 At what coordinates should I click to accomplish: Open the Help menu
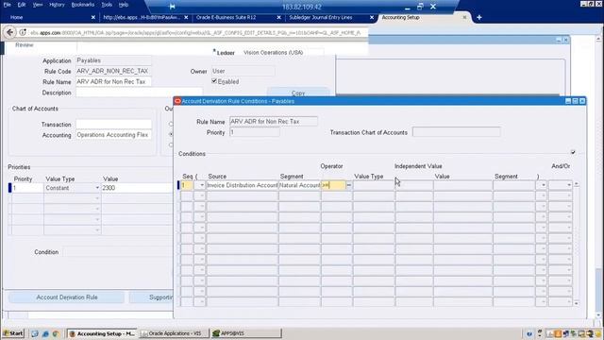point(124,5)
